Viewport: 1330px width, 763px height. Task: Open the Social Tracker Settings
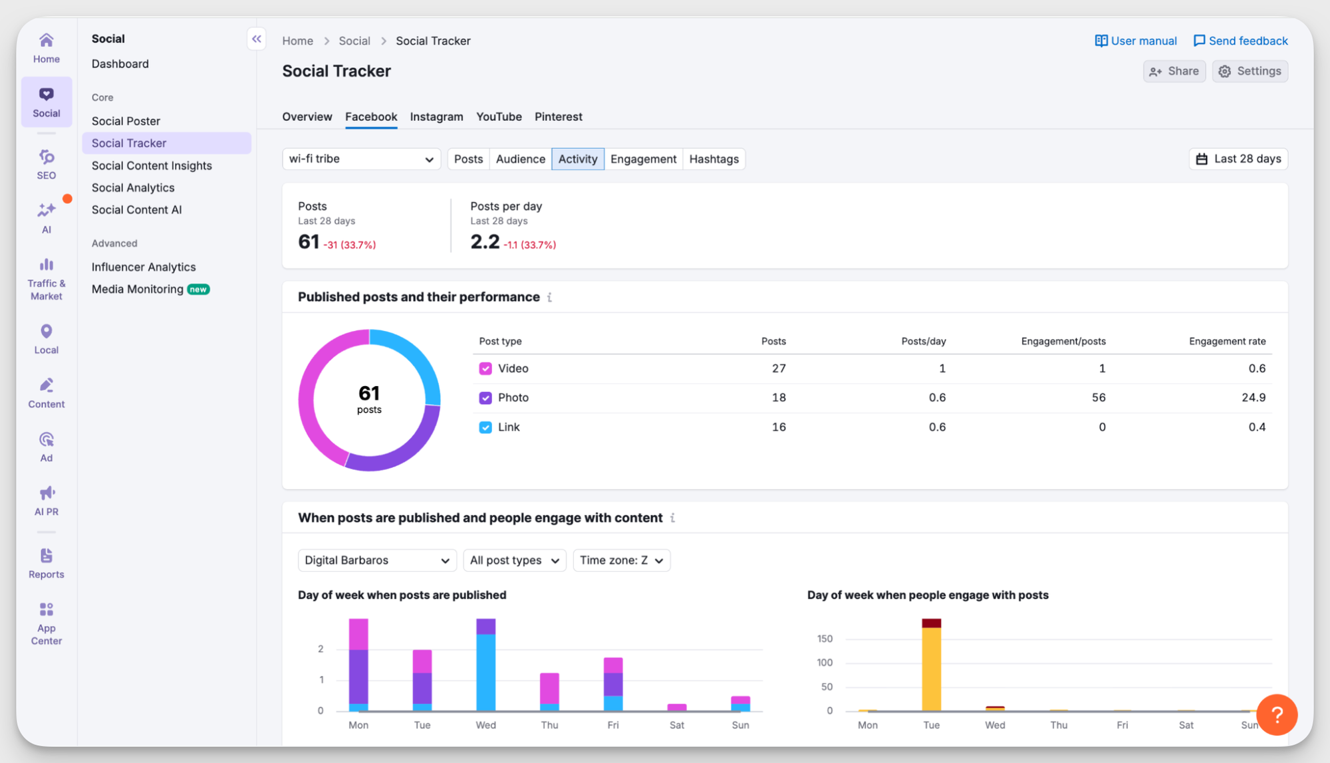coord(1250,71)
